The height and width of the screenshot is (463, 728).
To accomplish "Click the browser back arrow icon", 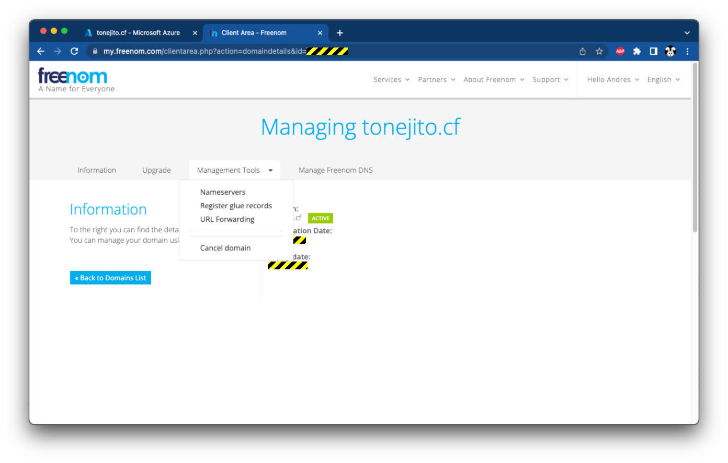I will click(x=41, y=51).
